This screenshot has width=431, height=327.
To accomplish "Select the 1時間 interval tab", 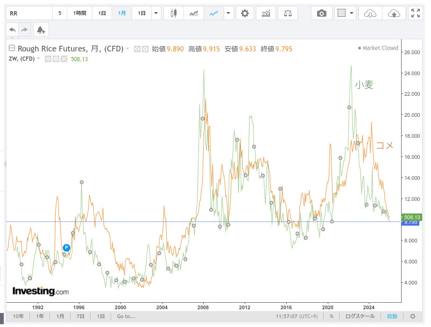I will (80, 14).
